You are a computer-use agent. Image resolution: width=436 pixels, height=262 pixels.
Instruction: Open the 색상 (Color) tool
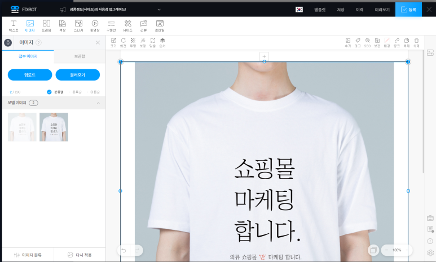pyautogui.click(x=62, y=26)
